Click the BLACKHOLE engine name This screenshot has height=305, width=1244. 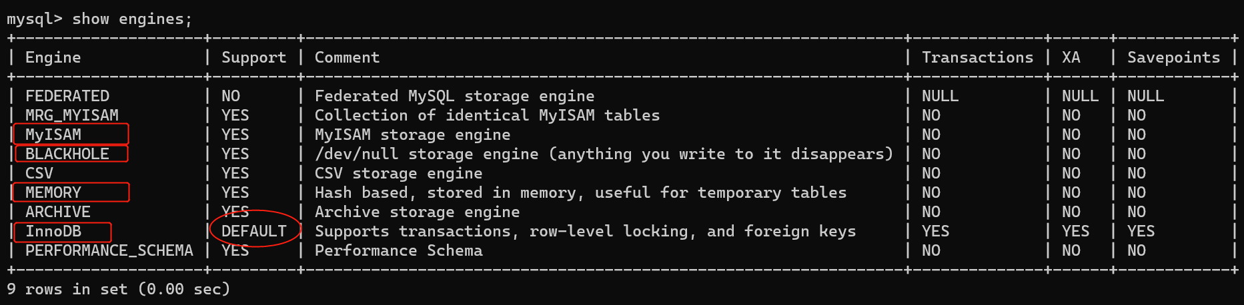click(67, 154)
